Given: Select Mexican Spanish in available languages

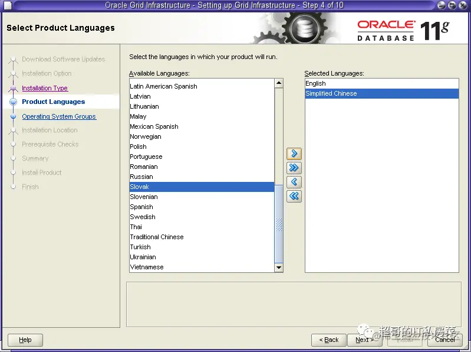Looking at the screenshot, I should (202, 126).
